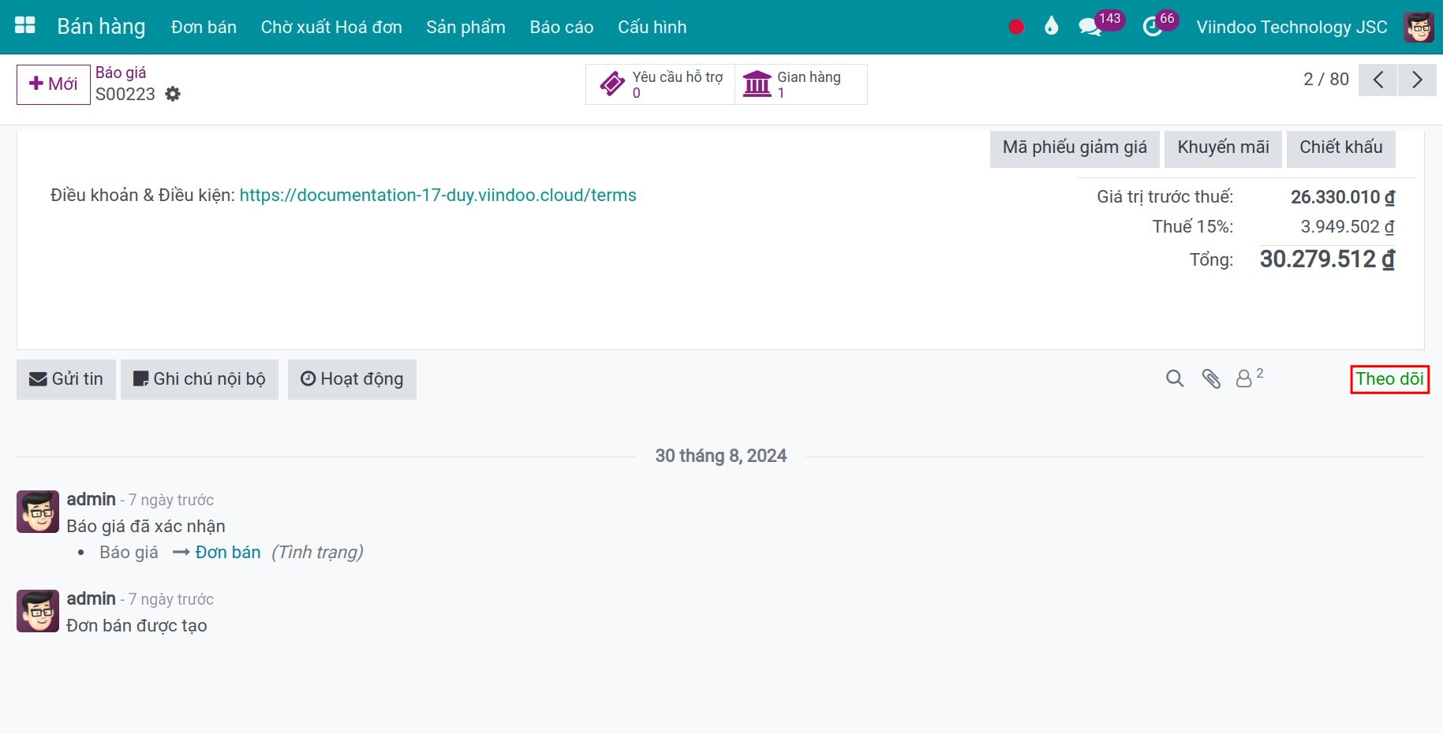Click the Ghi chú nội bộ button
This screenshot has height=734, width=1443.
tap(200, 379)
